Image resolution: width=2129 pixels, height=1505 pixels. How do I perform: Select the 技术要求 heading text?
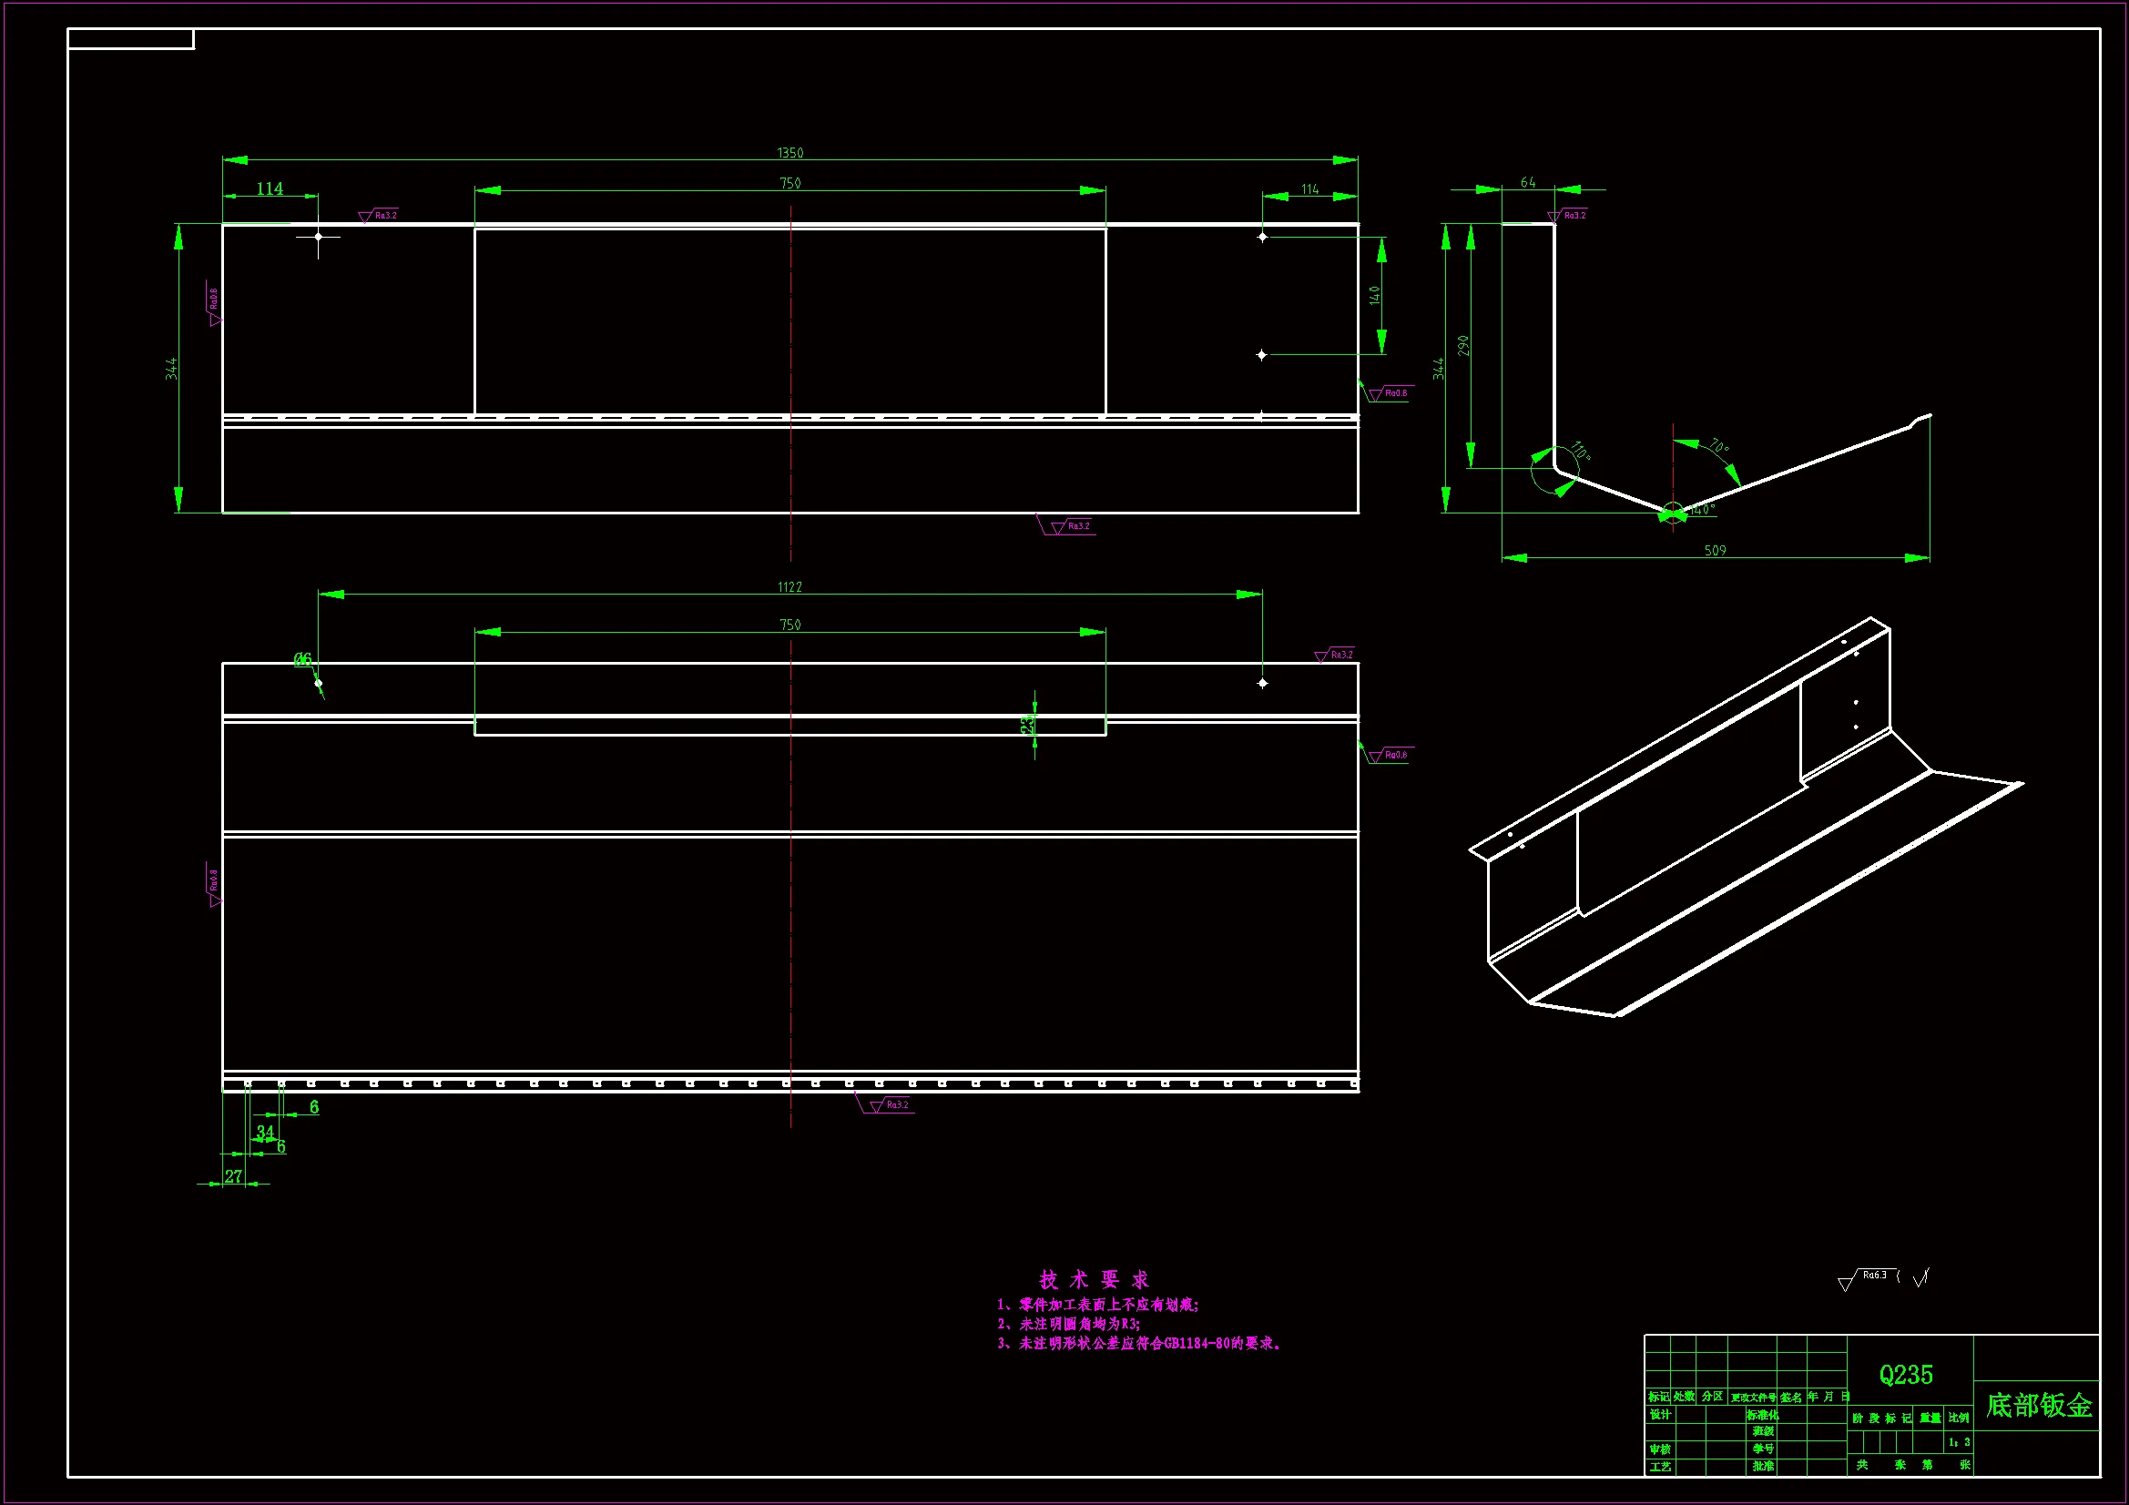[1095, 1280]
